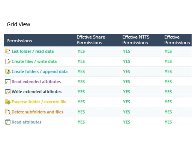
Task: Click the List folder / read data icon
Action: [x=8, y=51]
